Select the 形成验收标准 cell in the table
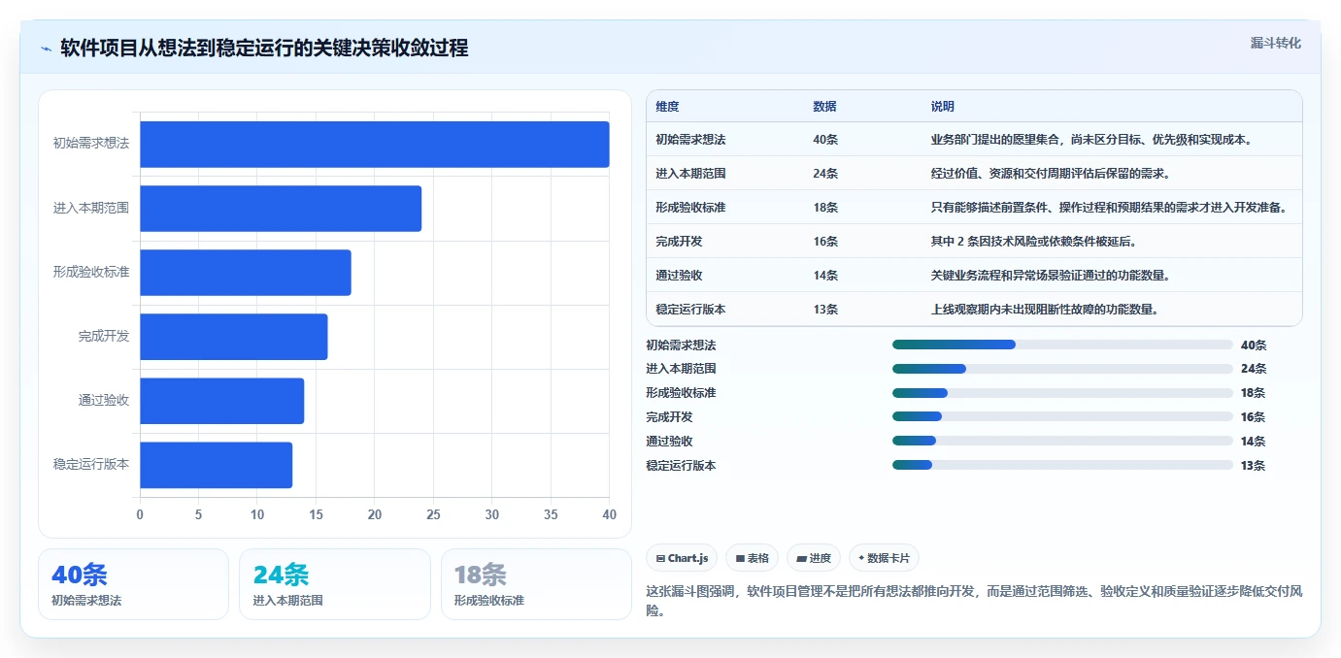The image size is (1341, 658). (690, 208)
